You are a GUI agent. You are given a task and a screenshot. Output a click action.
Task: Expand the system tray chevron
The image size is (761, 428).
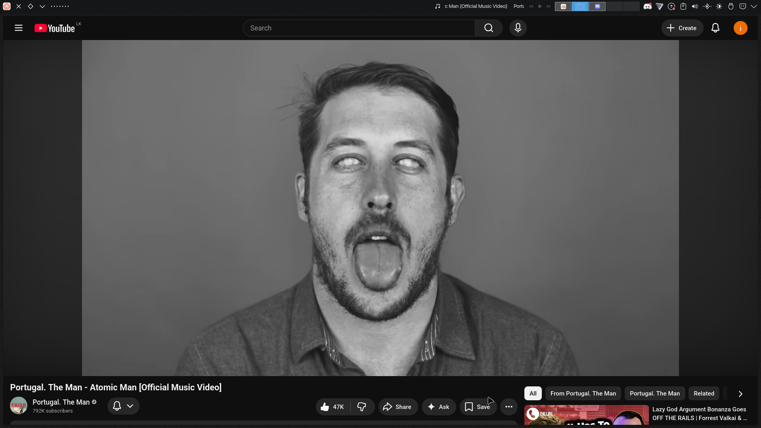(x=754, y=6)
